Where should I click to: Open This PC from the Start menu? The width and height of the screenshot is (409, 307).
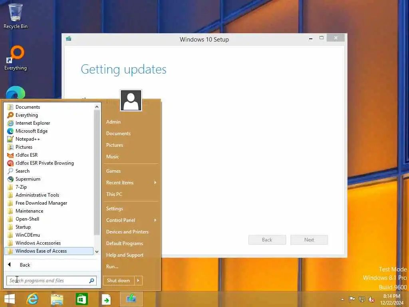click(x=131, y=194)
